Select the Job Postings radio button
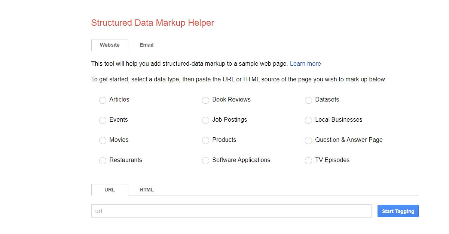Image resolution: width=449 pixels, height=234 pixels. [x=205, y=120]
